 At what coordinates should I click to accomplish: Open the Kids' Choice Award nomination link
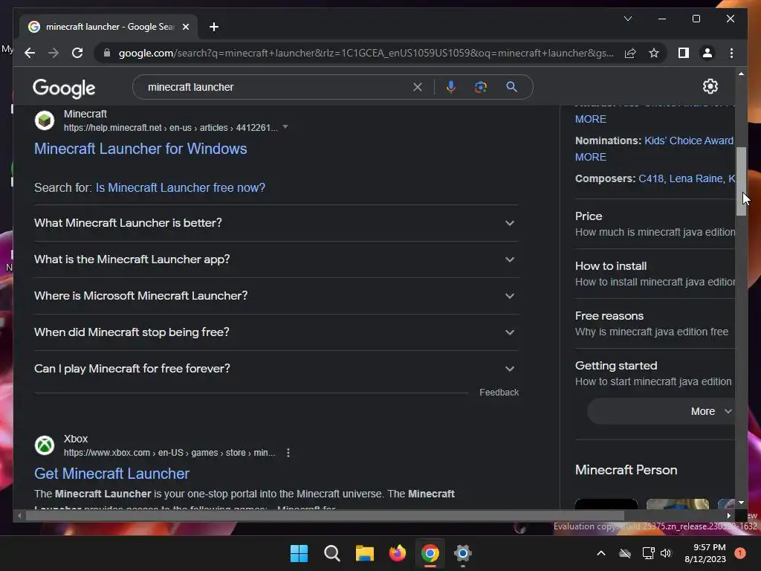689,141
